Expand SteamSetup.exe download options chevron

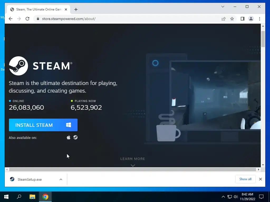point(61,179)
